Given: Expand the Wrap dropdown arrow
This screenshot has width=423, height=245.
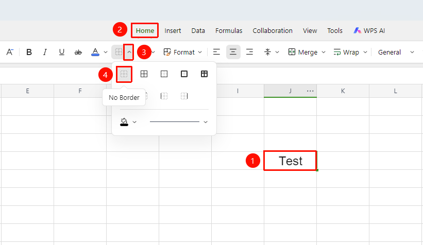Looking at the screenshot, I should click(x=365, y=52).
